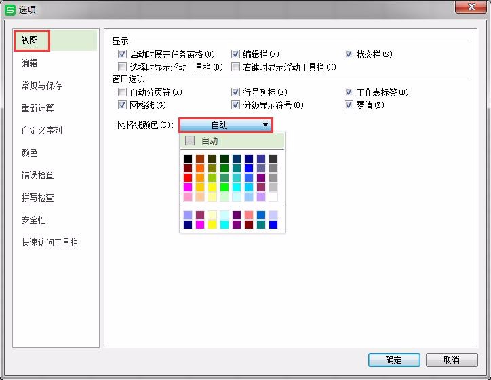Pick the golden amber swatch beside magenta
This screenshot has height=380, width=491.
(200, 187)
